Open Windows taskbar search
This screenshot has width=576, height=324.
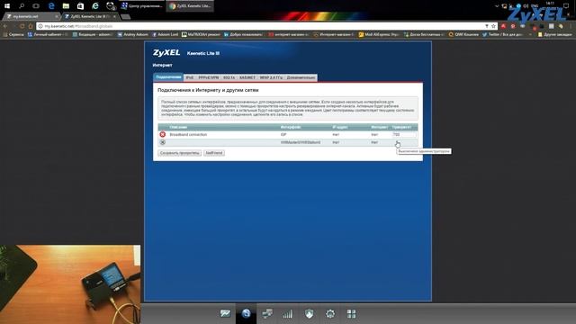(x=22, y=6)
